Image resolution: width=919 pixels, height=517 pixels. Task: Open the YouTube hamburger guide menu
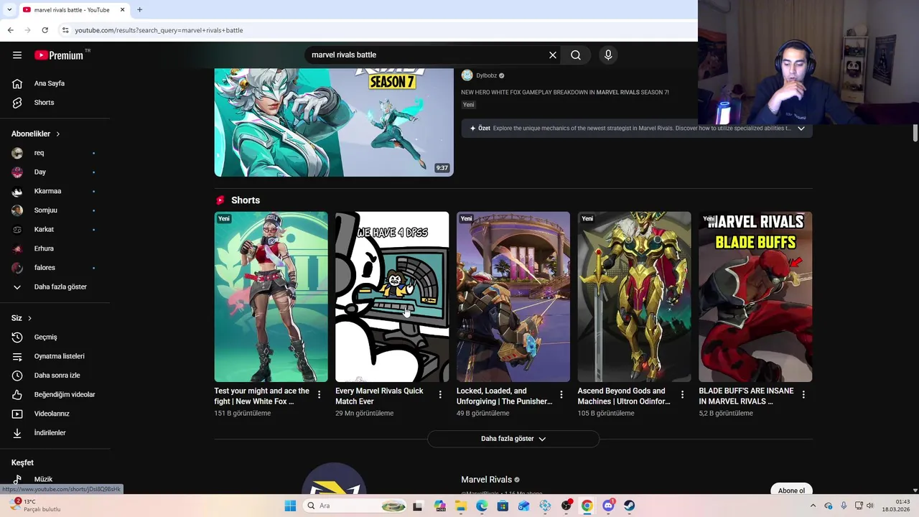(17, 55)
